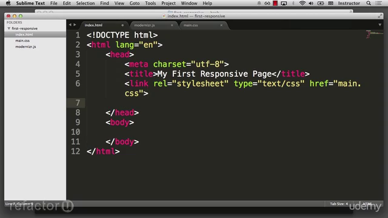388x218 pixels.
Task: Open the Instructor user menu
Action: 349,3
